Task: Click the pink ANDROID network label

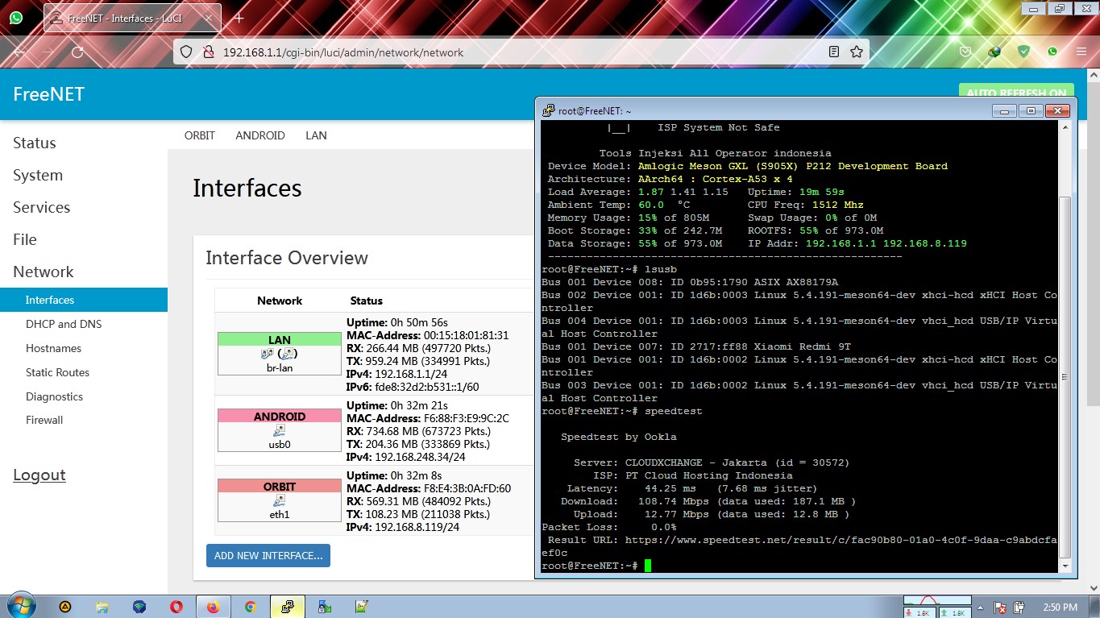Action: 280,417
